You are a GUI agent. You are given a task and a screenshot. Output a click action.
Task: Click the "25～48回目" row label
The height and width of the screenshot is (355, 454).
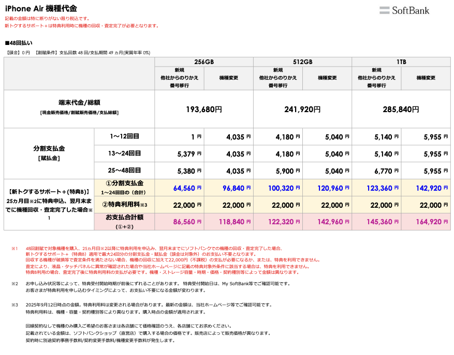[125, 171]
